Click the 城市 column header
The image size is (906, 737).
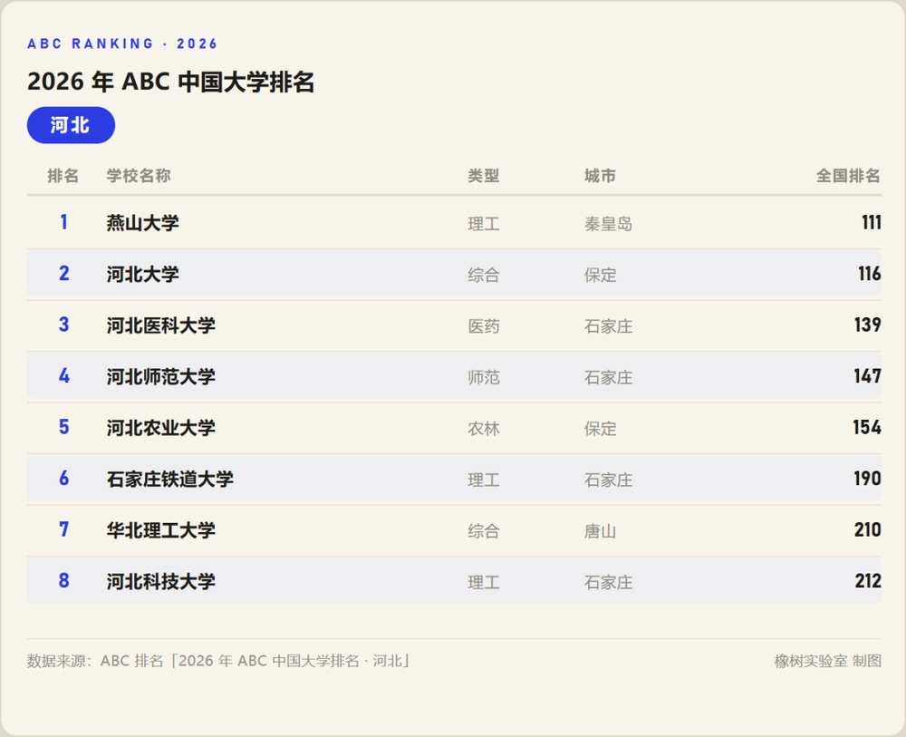click(x=601, y=176)
